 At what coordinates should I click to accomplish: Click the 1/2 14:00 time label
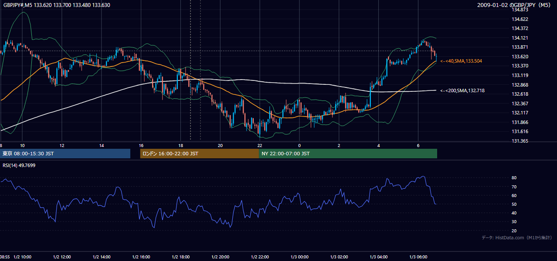coord(101,257)
